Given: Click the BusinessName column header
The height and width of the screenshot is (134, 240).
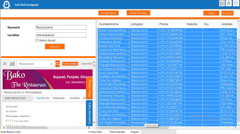Looking at the screenshot, I should 109,24.
